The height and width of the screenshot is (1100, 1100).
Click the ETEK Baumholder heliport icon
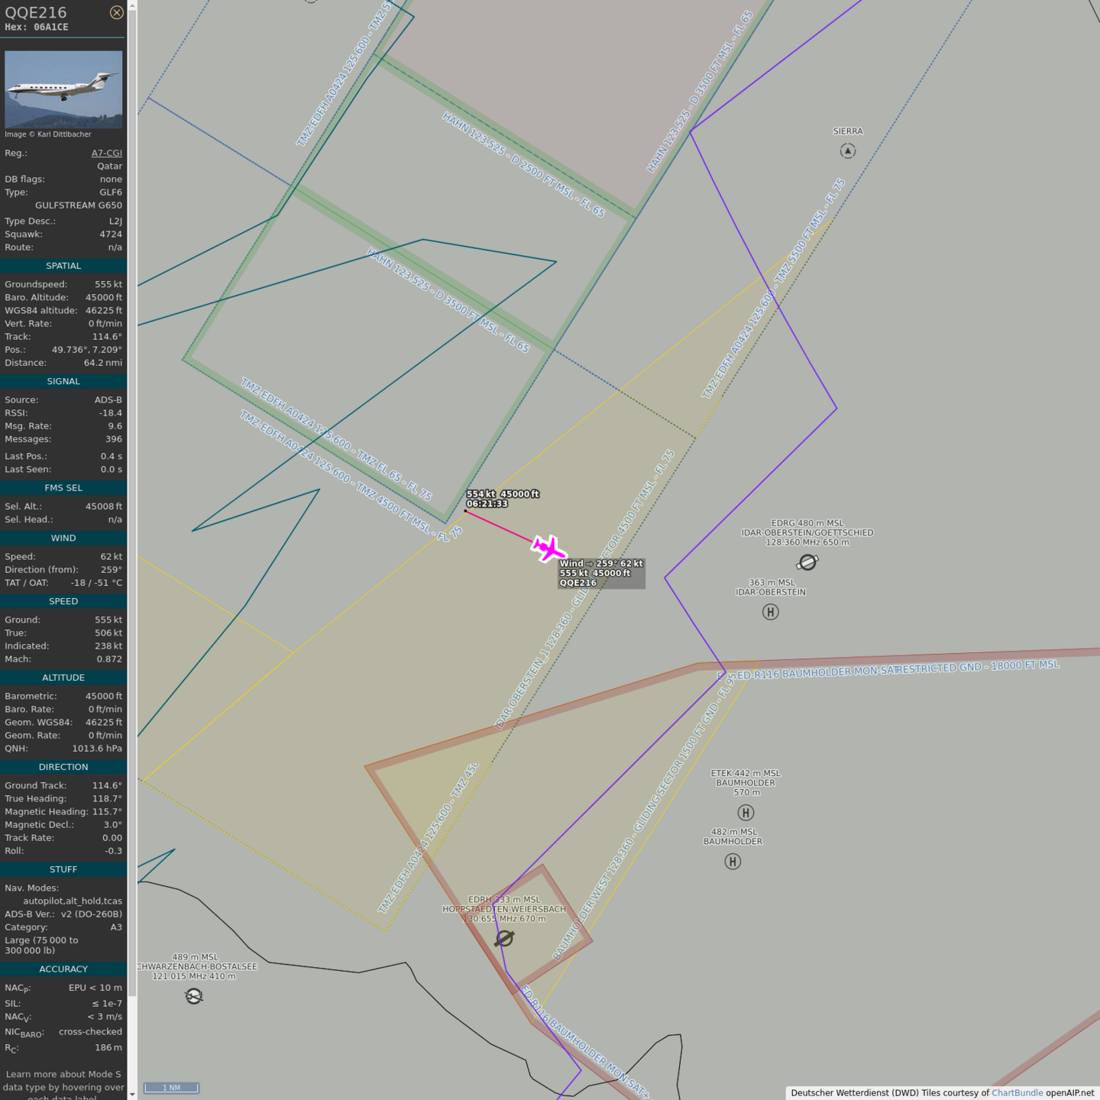click(x=746, y=813)
